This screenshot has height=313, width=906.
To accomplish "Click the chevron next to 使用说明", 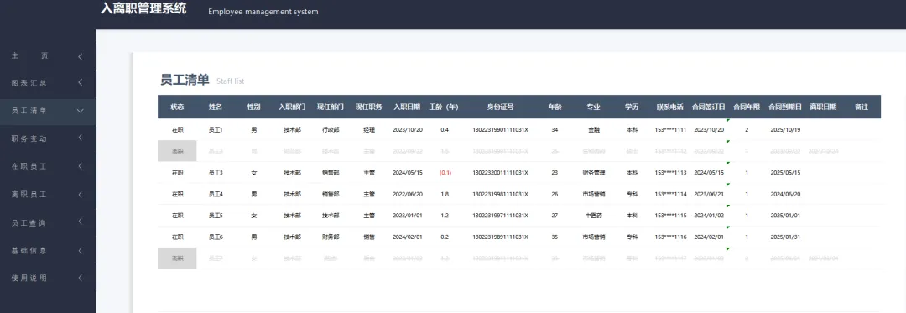I will pyautogui.click(x=81, y=277).
